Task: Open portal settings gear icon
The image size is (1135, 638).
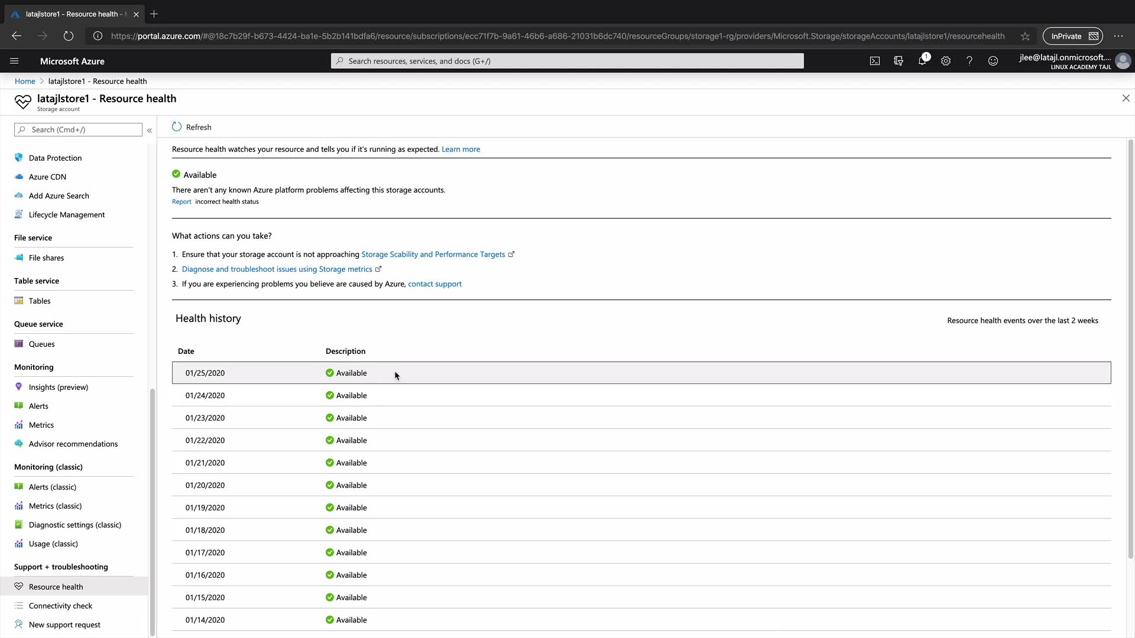Action: (x=946, y=61)
